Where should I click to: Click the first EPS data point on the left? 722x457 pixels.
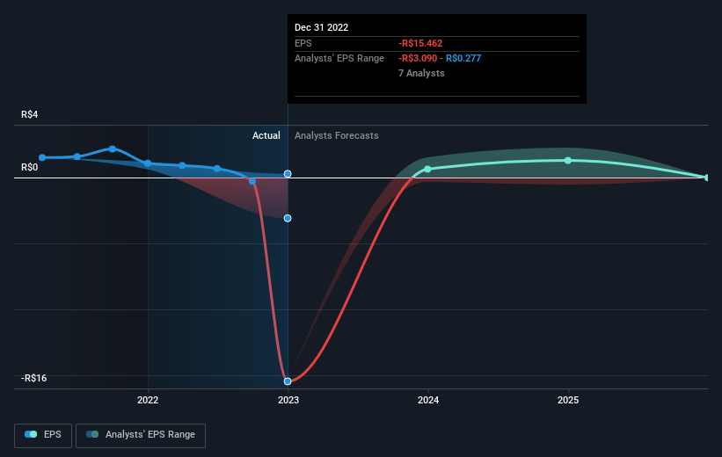point(42,157)
